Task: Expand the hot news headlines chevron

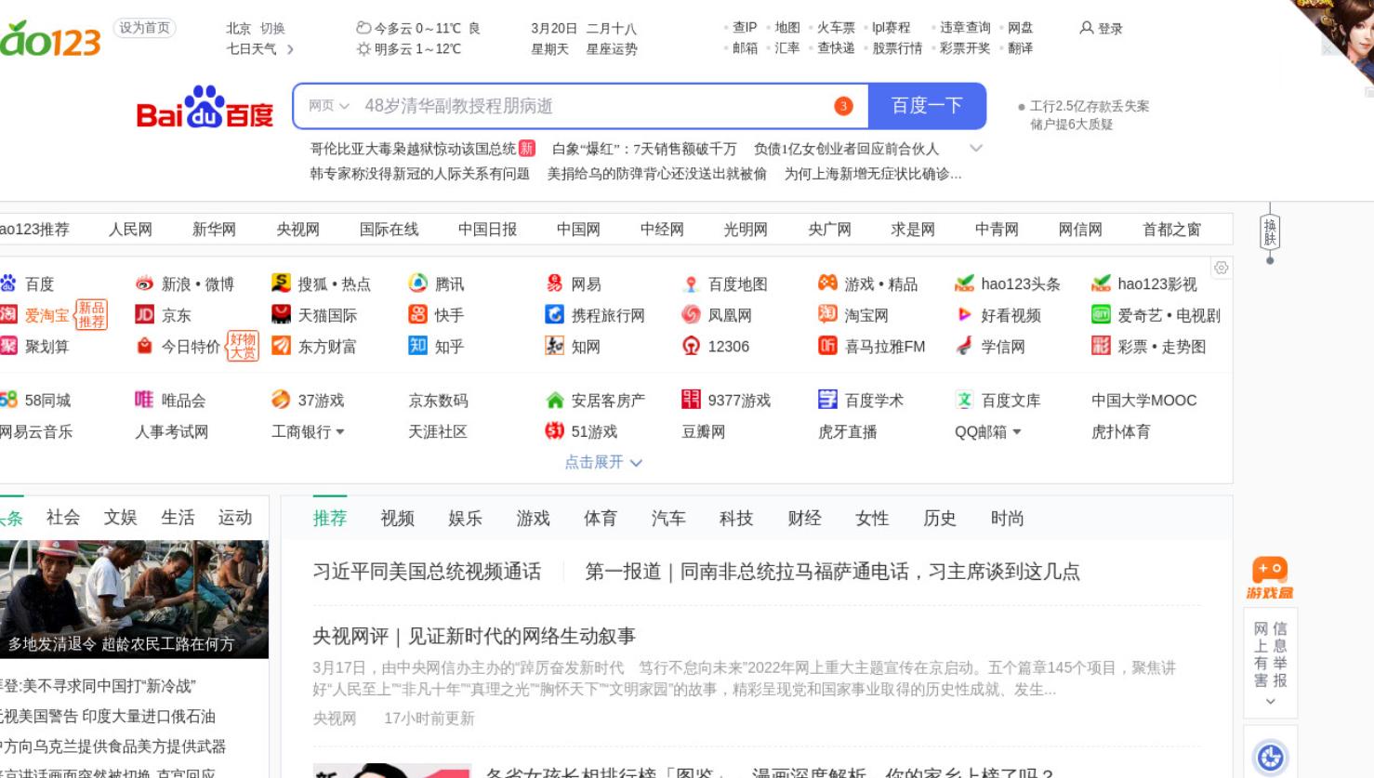Action: point(976,148)
